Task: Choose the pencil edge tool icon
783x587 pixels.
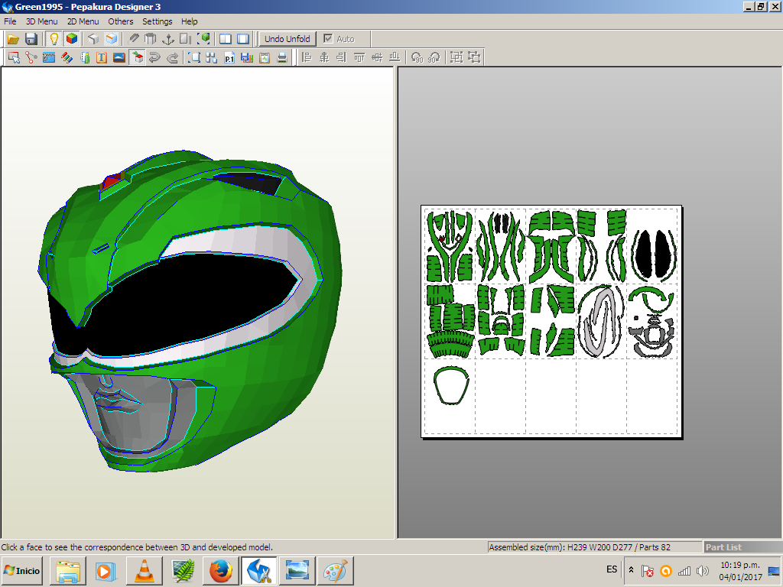Action: [x=133, y=39]
